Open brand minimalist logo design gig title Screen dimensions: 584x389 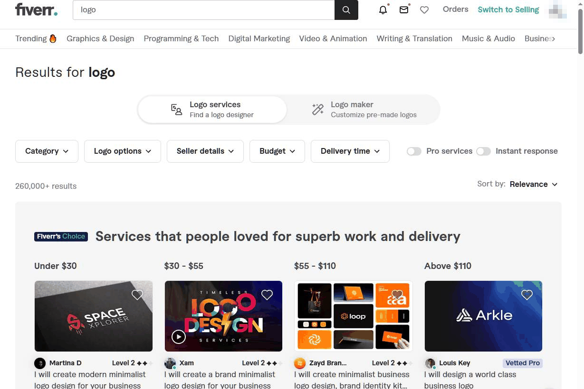pyautogui.click(x=220, y=380)
